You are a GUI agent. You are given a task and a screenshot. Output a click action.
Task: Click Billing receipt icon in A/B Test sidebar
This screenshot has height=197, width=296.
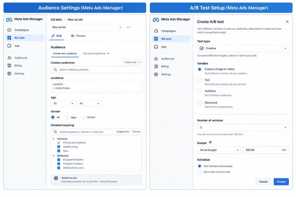(x=156, y=66)
